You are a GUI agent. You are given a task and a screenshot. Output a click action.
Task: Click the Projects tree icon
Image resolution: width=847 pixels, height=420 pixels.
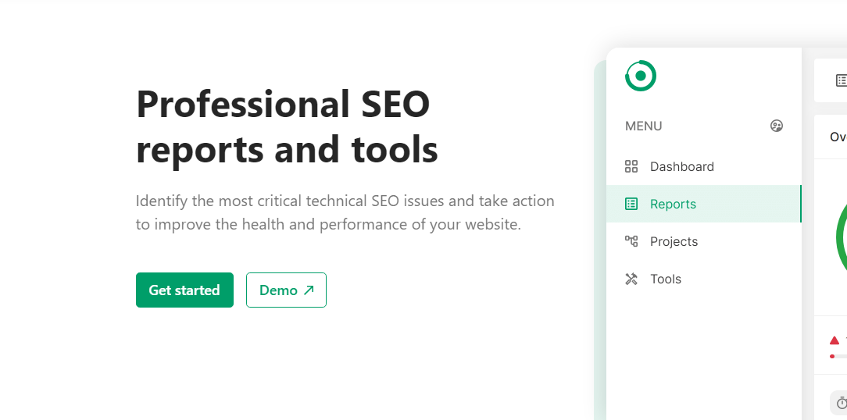click(x=631, y=241)
